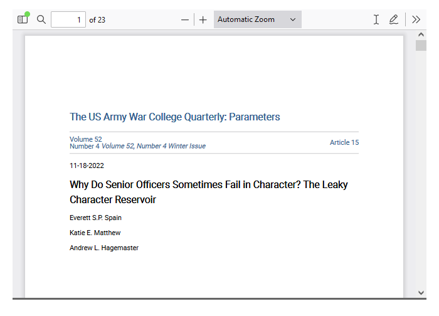Screen dimensions: 439x316
Task: Click the Article 15 link
Action: [x=344, y=142]
